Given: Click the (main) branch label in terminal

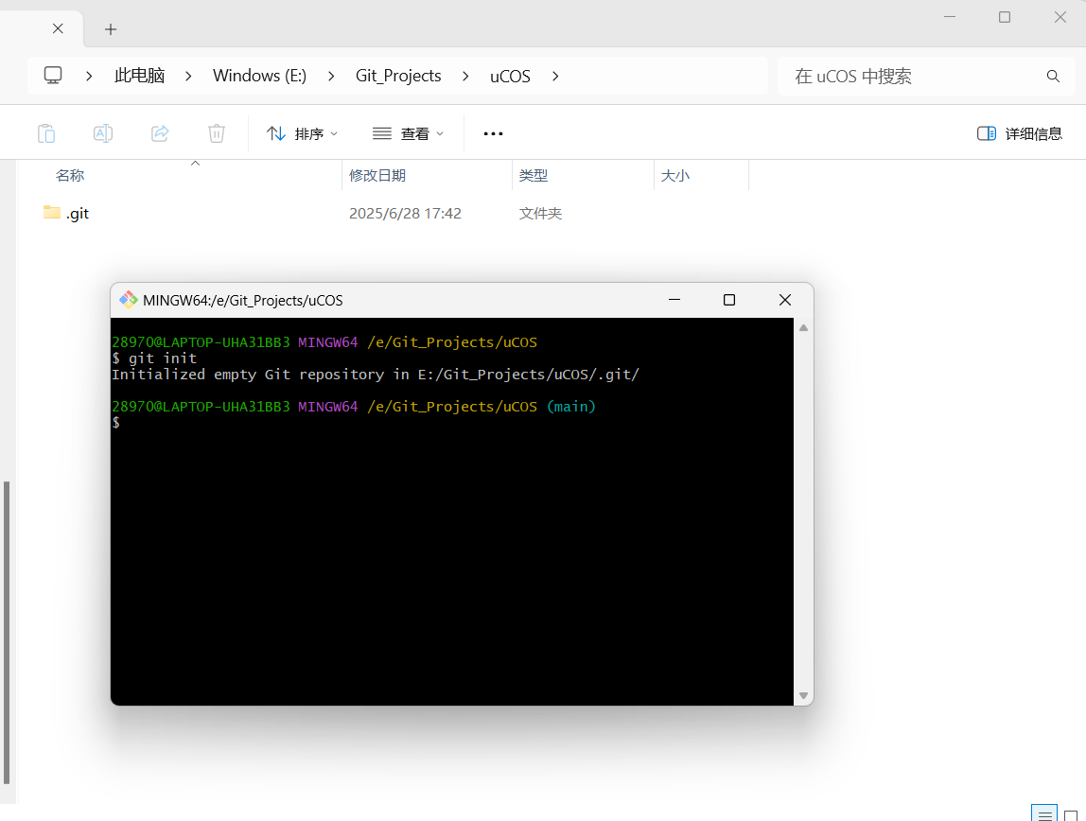Looking at the screenshot, I should [571, 407].
